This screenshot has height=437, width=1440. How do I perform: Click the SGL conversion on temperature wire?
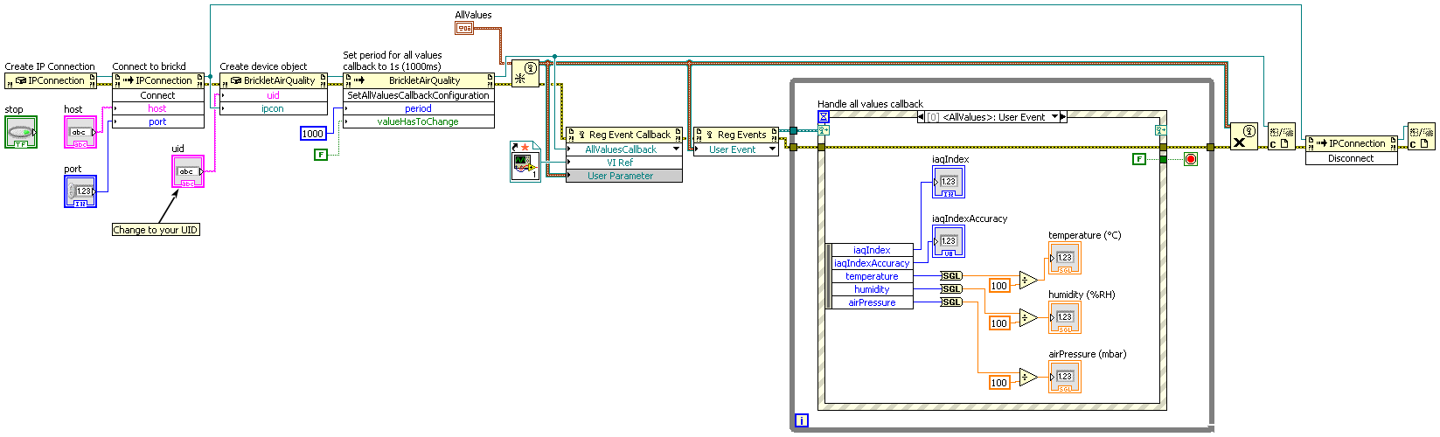point(951,276)
